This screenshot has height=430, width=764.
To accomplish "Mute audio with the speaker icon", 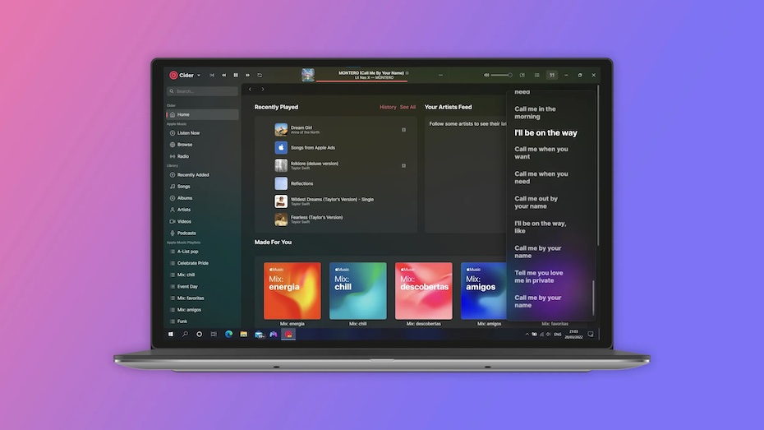I will 486,75.
